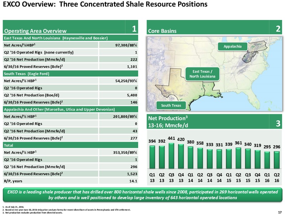Click the 'East Texas / North Louisiana' map label
The width and height of the screenshot is (285, 214).
pyautogui.click(x=202, y=74)
